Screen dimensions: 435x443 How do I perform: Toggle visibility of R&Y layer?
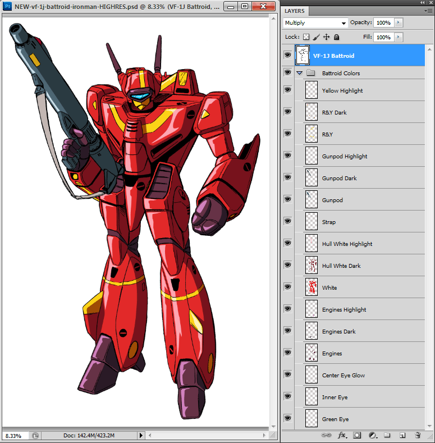(x=287, y=134)
